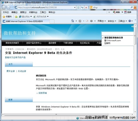138x121 pixels.
Task: Open the 页面(P) command menu
Action: point(102,21)
